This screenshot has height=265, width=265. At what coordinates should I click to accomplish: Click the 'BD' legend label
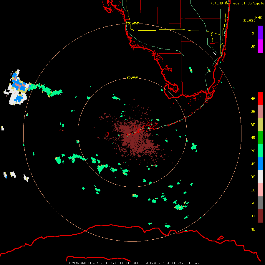coord(253,125)
